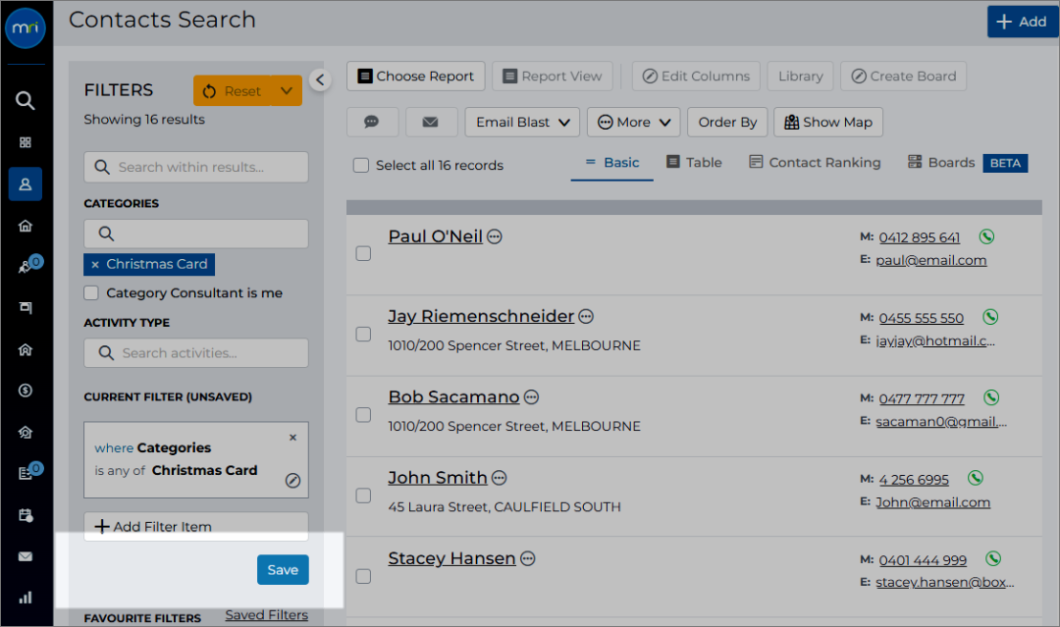This screenshot has width=1060, height=627.
Task: Click Choose Report button
Action: [x=416, y=77]
